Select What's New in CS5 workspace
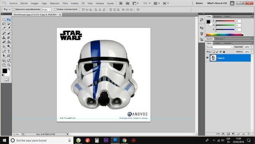The image size is (255, 144). click(x=217, y=3)
